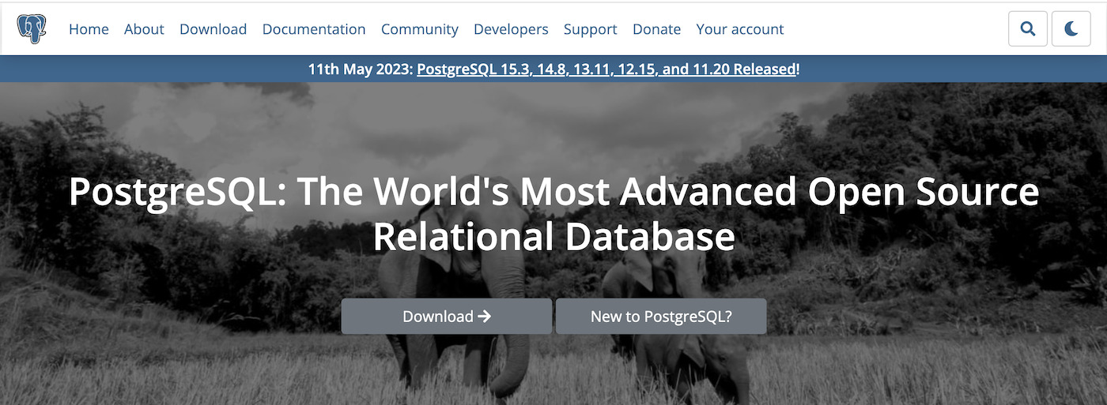Select Support in the navigation bar
Screen dimensions: 1107x405
click(590, 29)
